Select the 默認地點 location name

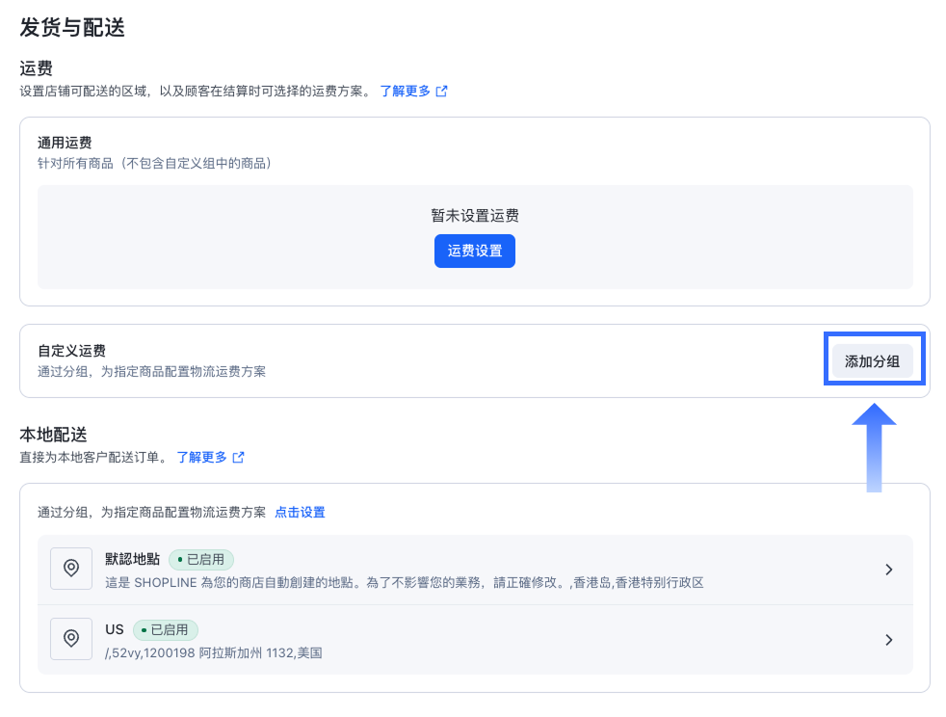[132, 560]
